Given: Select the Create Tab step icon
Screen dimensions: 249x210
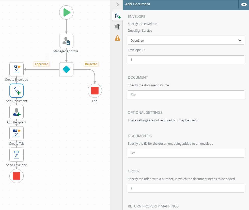Looking at the screenshot, I should coord(17,133).
